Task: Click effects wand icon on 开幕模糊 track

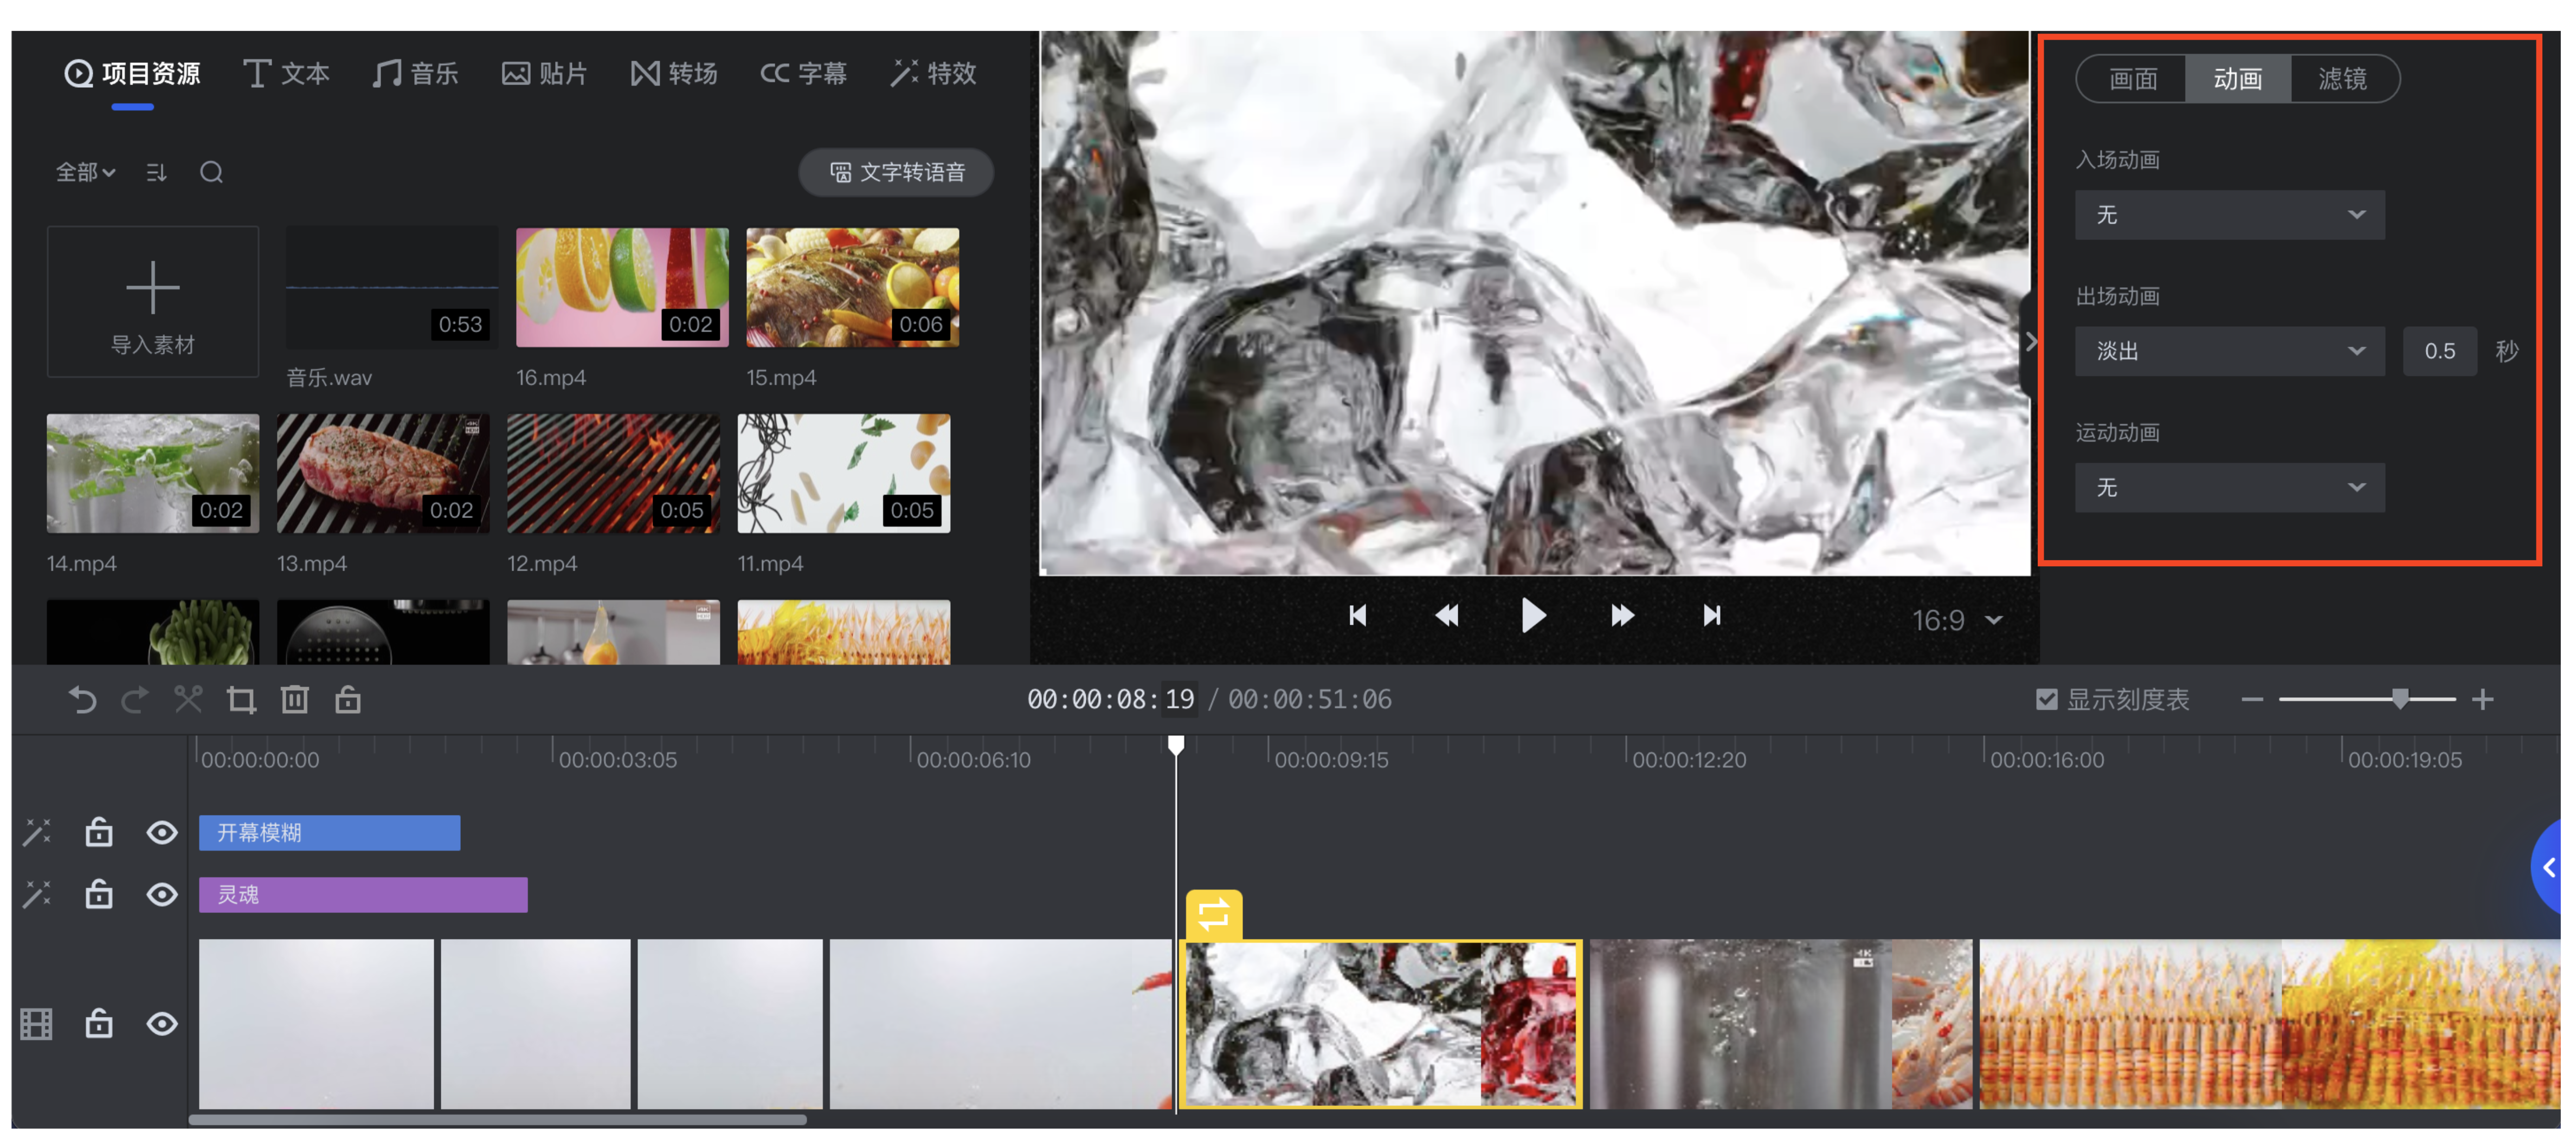Action: (x=37, y=832)
